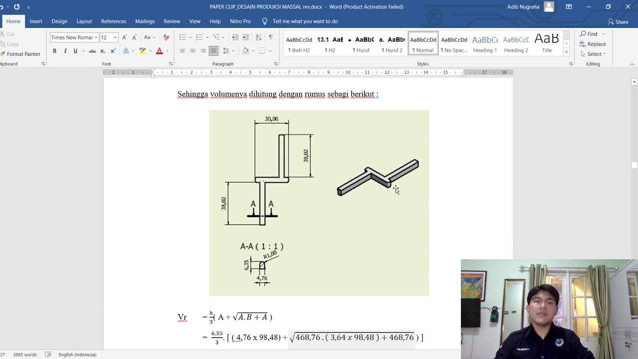Click the Replace button
Screen dimensions: 638x359
click(593, 44)
